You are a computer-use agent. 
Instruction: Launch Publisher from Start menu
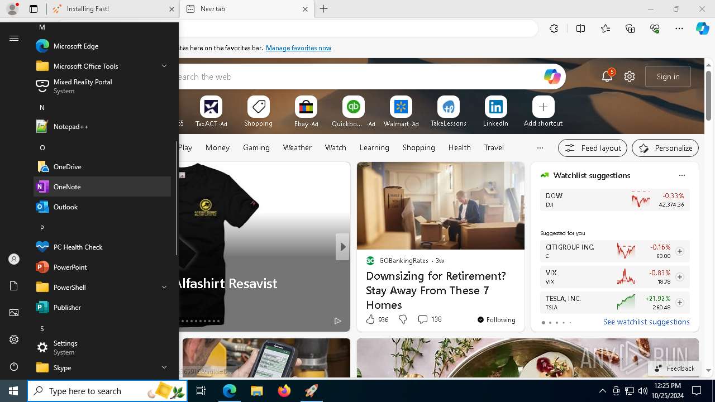(x=102, y=308)
